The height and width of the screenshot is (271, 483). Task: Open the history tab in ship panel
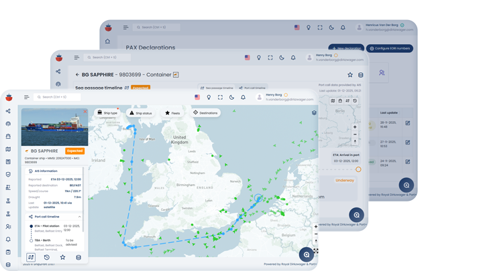(47, 257)
